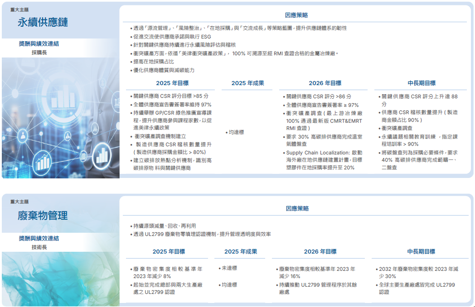Click 獎酬與績效連結 label above 採購長

[x=39, y=43]
